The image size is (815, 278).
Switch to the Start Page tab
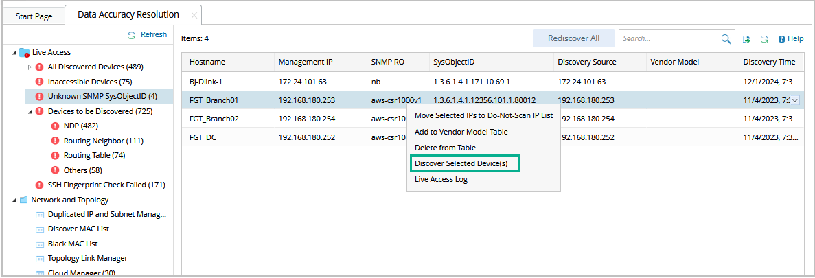tap(34, 16)
